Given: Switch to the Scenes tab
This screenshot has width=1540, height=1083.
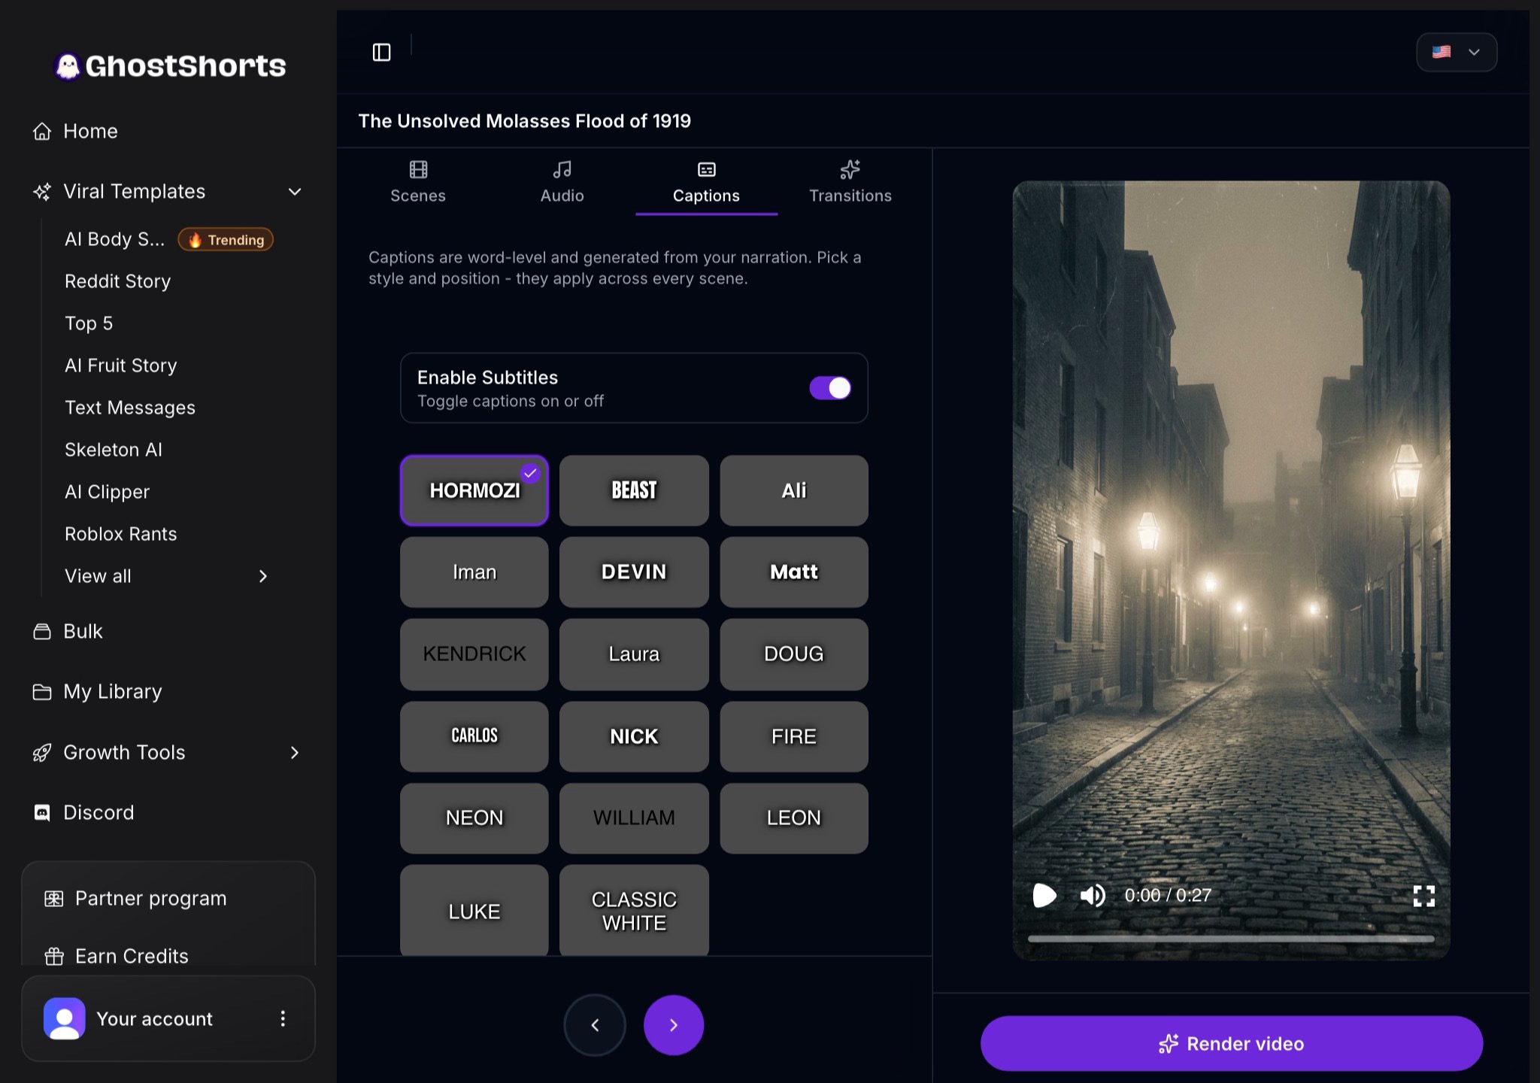Looking at the screenshot, I should tap(418, 182).
